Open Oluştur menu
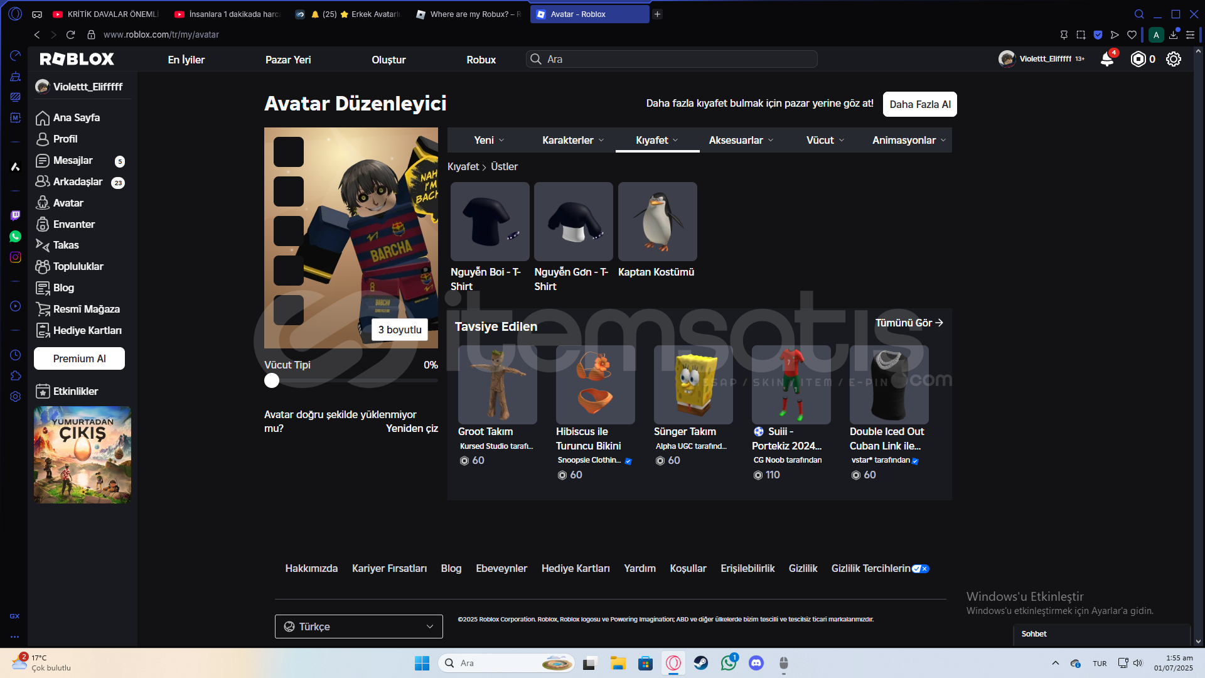This screenshot has height=678, width=1205. (x=388, y=60)
